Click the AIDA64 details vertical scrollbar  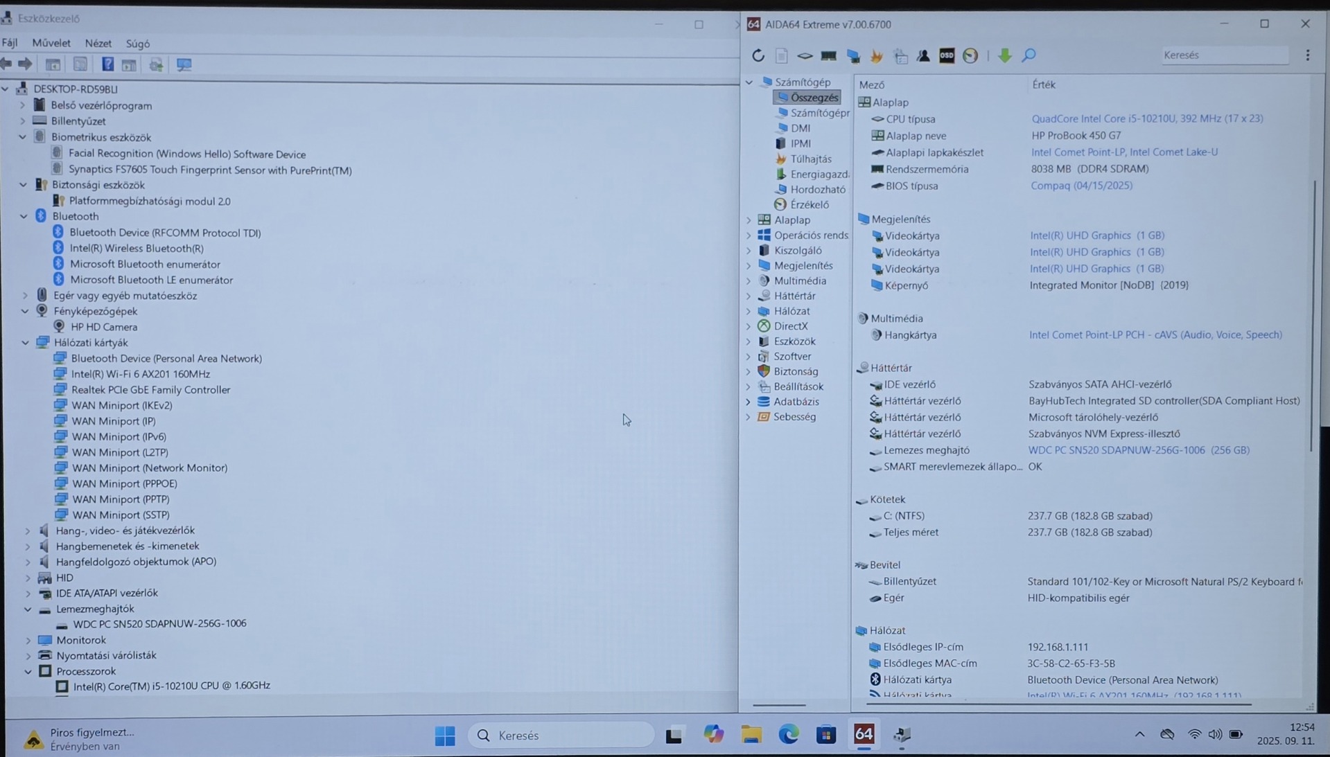[1311, 316]
